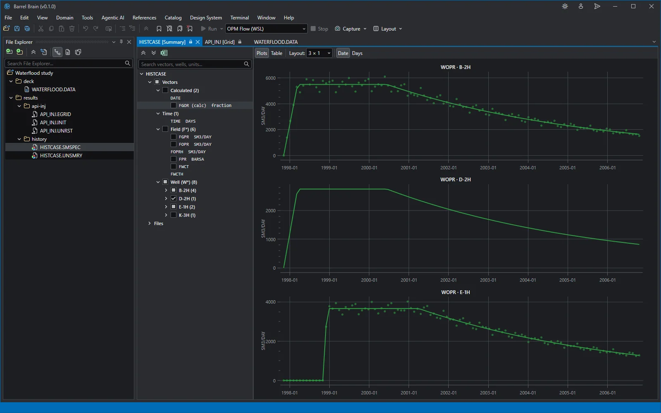The height and width of the screenshot is (413, 661).
Task: Toggle the tree-view icon in File Explorer
Action: [57, 52]
